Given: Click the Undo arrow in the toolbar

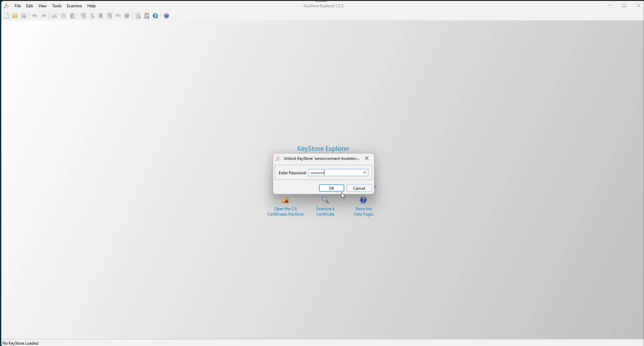Looking at the screenshot, I should pos(35,16).
